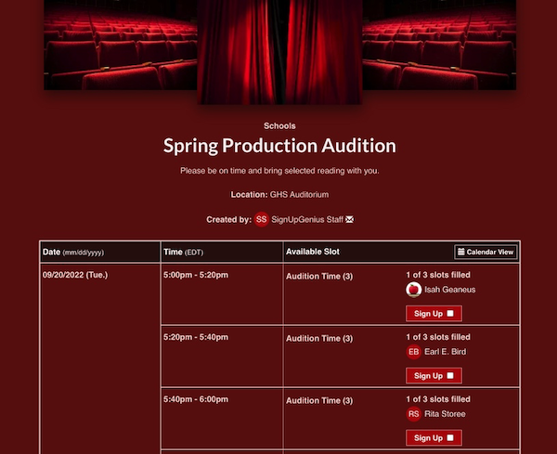Click the SS creator avatar badge
The height and width of the screenshot is (454, 557).
(x=261, y=219)
